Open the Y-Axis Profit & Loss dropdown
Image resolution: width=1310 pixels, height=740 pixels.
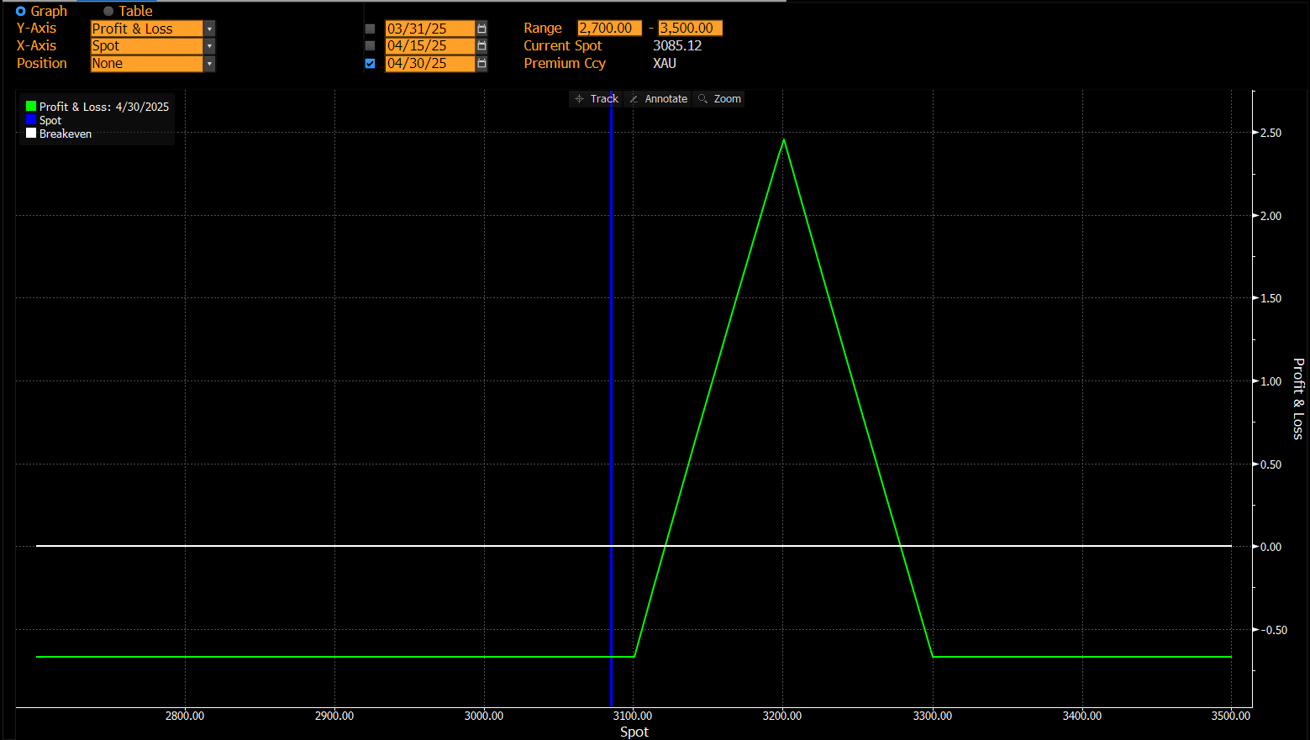(x=209, y=29)
